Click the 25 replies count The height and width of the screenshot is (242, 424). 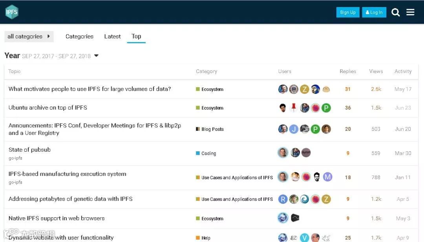pyautogui.click(x=348, y=238)
